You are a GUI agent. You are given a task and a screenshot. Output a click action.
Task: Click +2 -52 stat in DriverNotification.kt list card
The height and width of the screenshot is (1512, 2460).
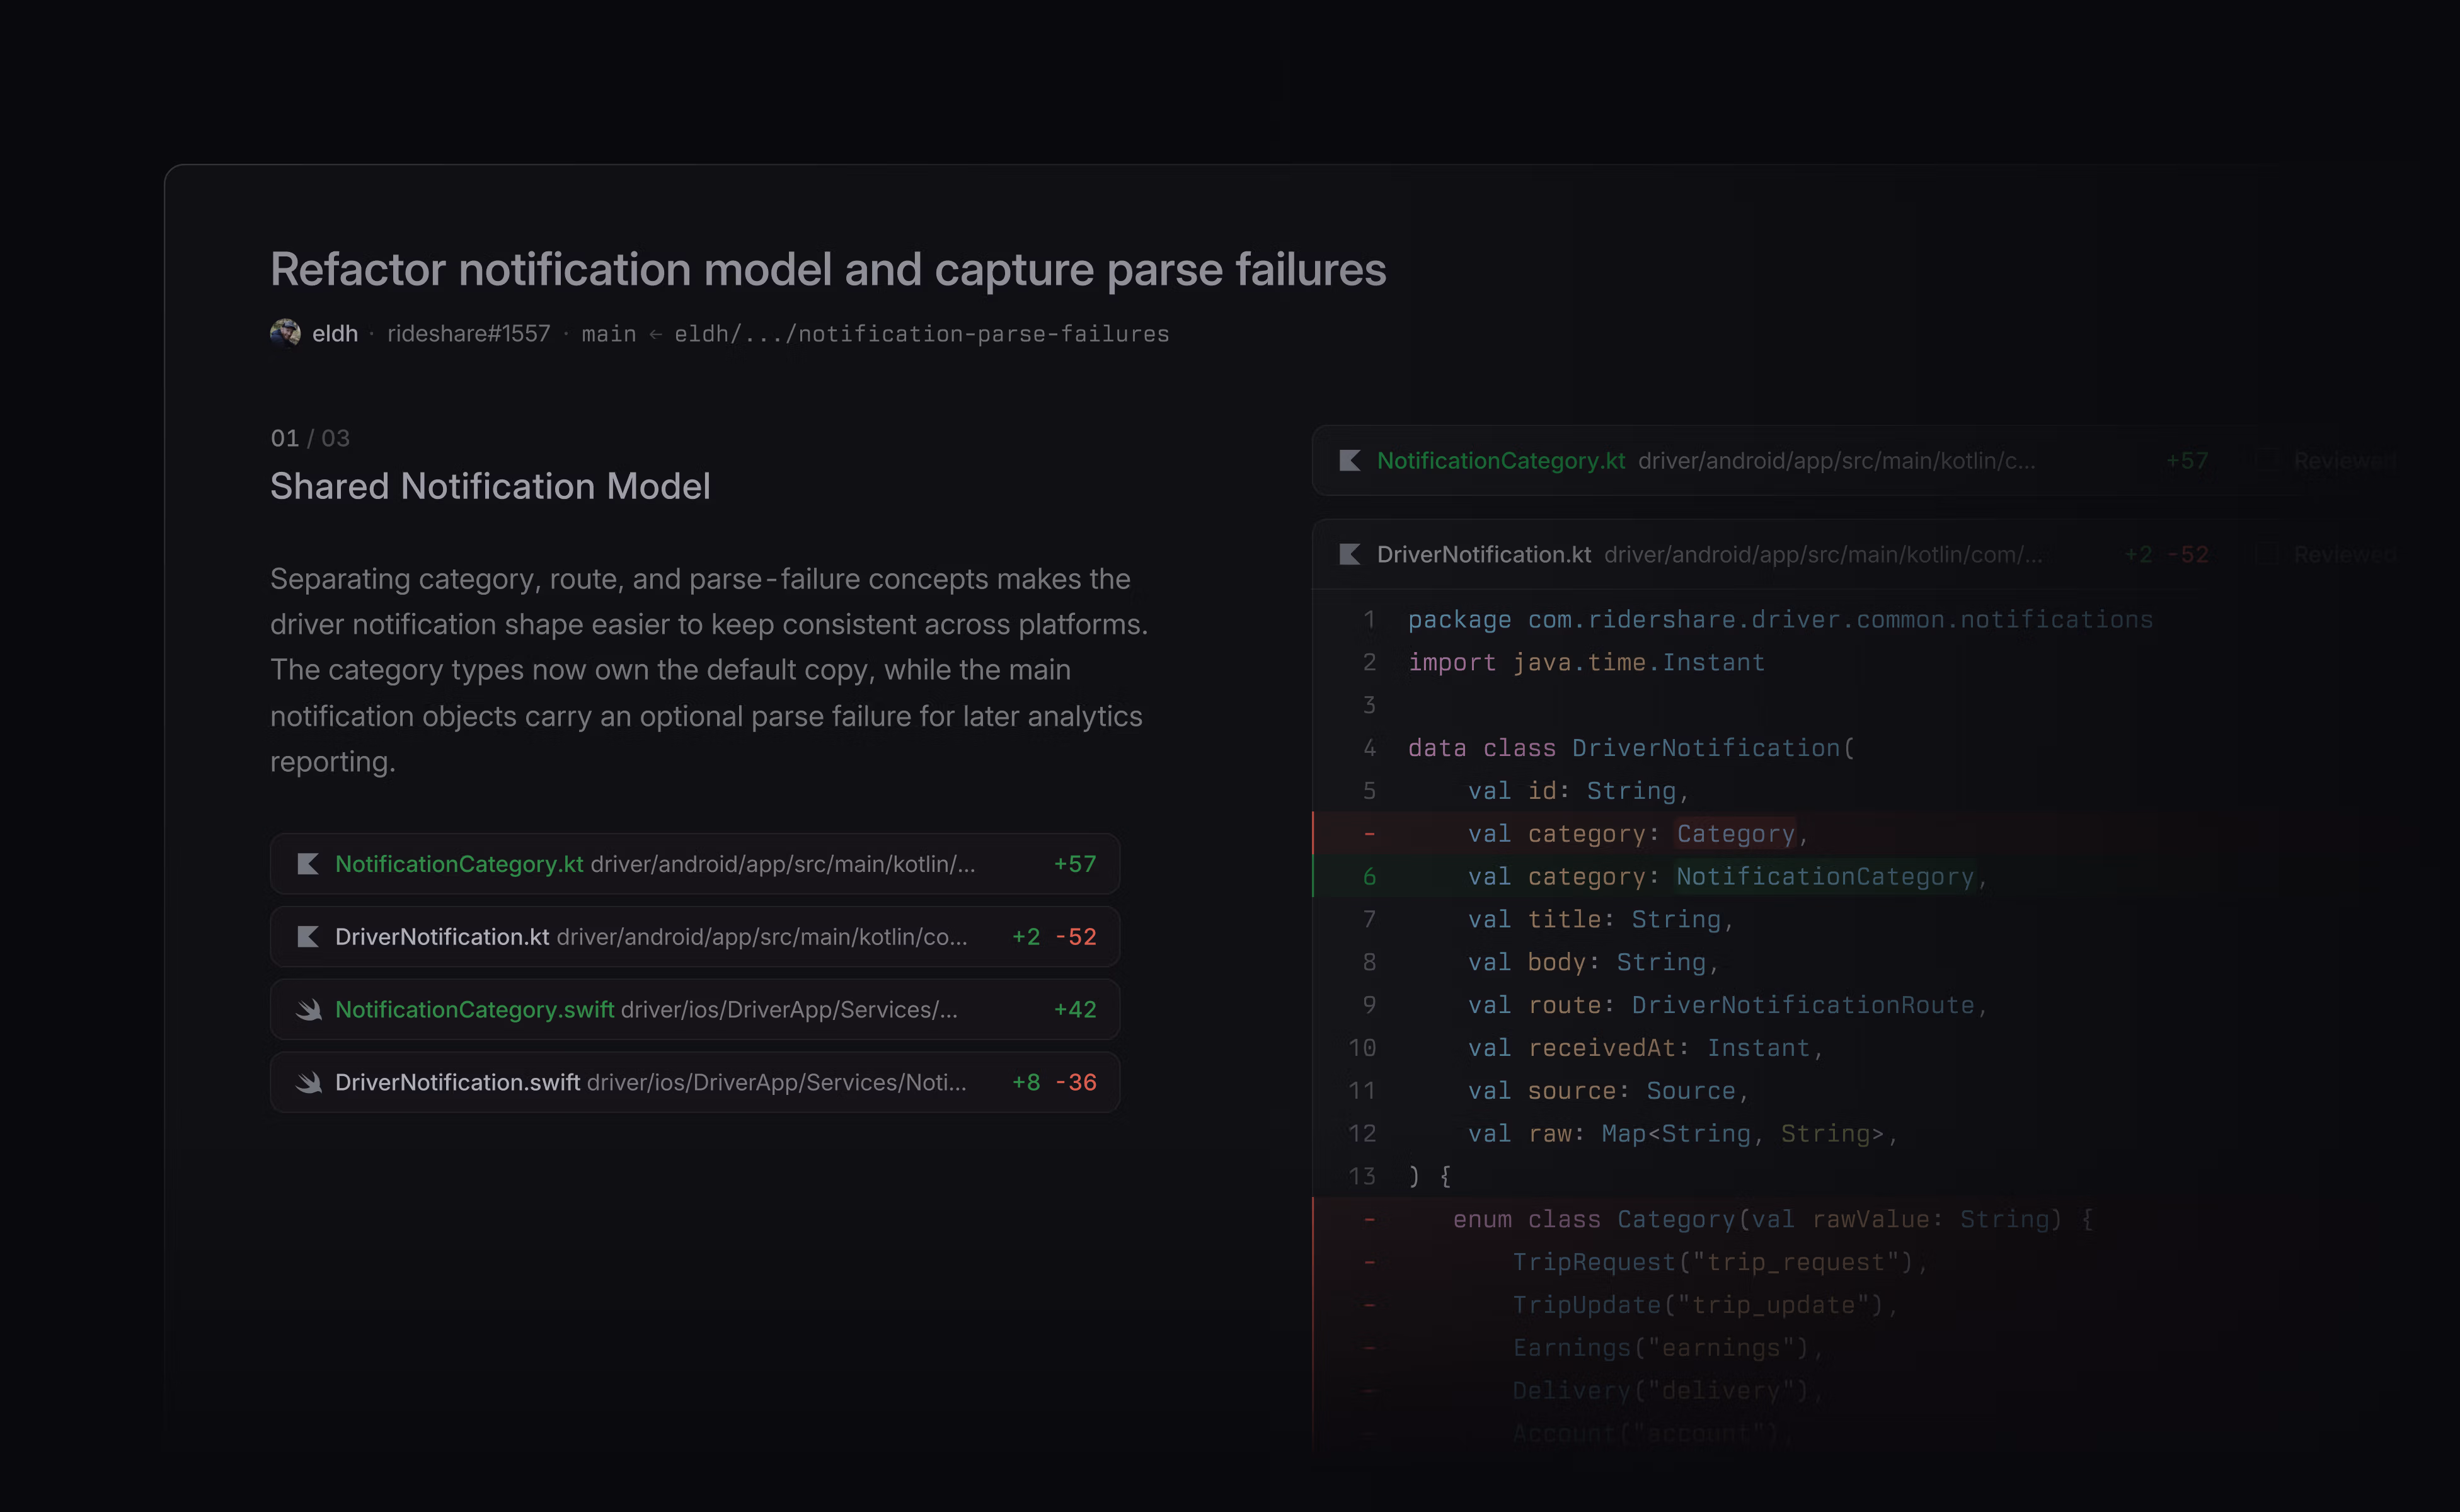click(x=1054, y=937)
